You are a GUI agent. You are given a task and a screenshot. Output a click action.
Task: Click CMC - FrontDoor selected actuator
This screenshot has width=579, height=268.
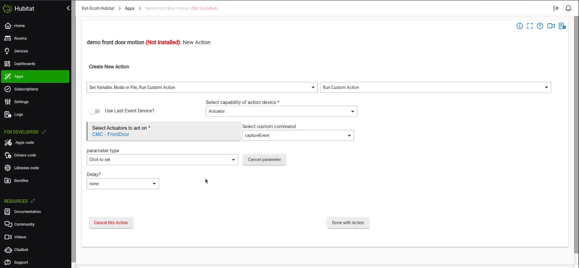click(x=110, y=134)
